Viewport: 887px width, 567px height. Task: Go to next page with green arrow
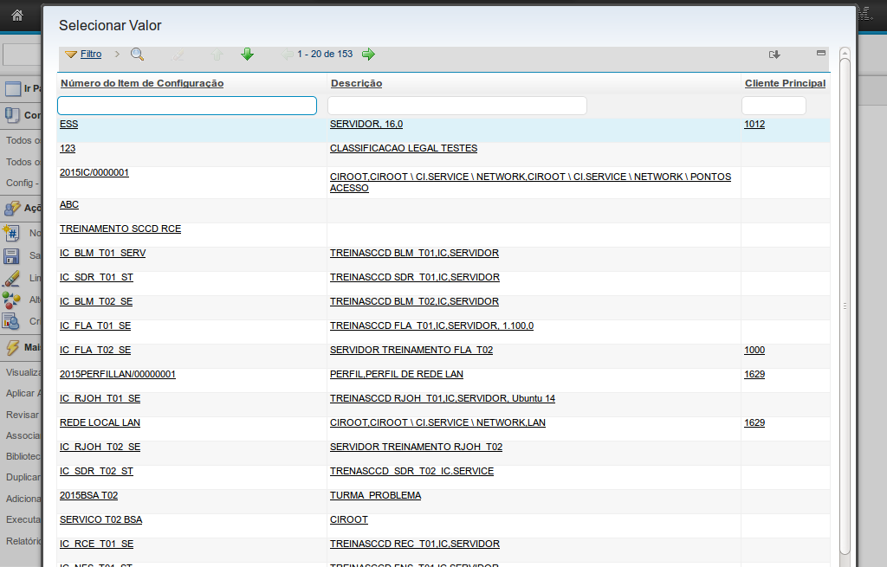[x=368, y=55]
